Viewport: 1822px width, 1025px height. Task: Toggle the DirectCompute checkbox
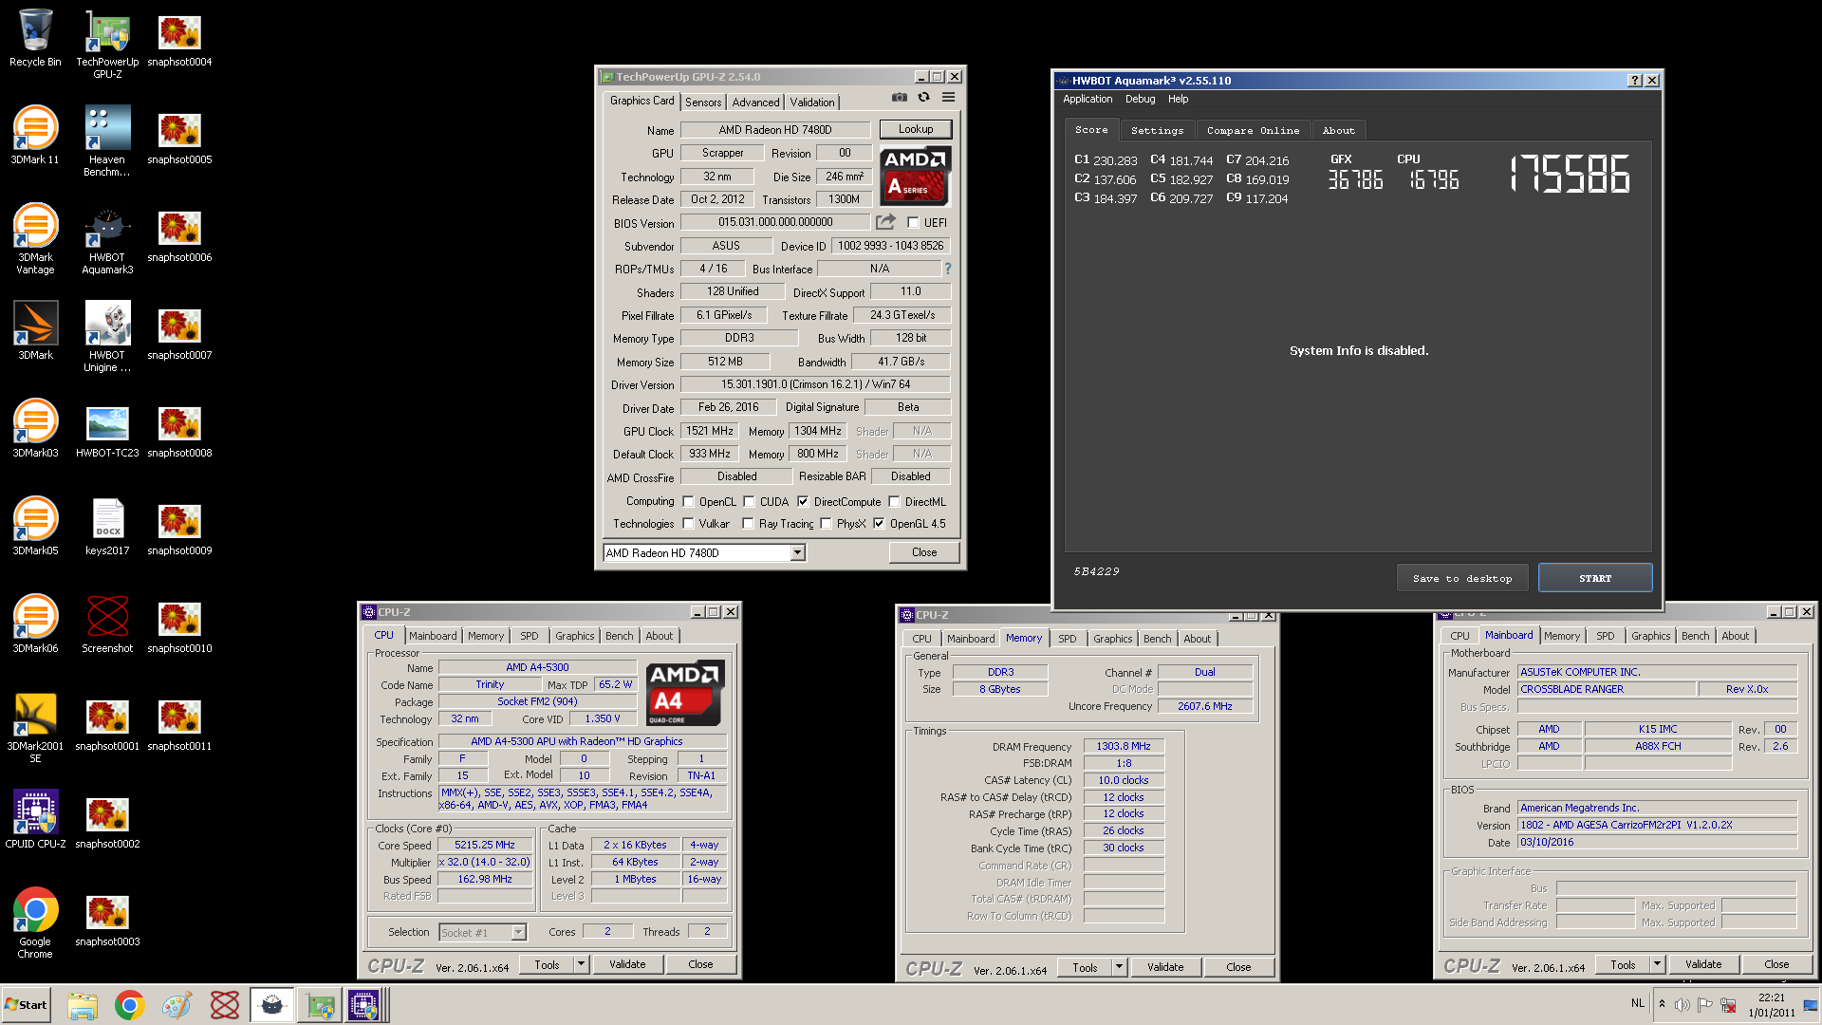(x=803, y=502)
